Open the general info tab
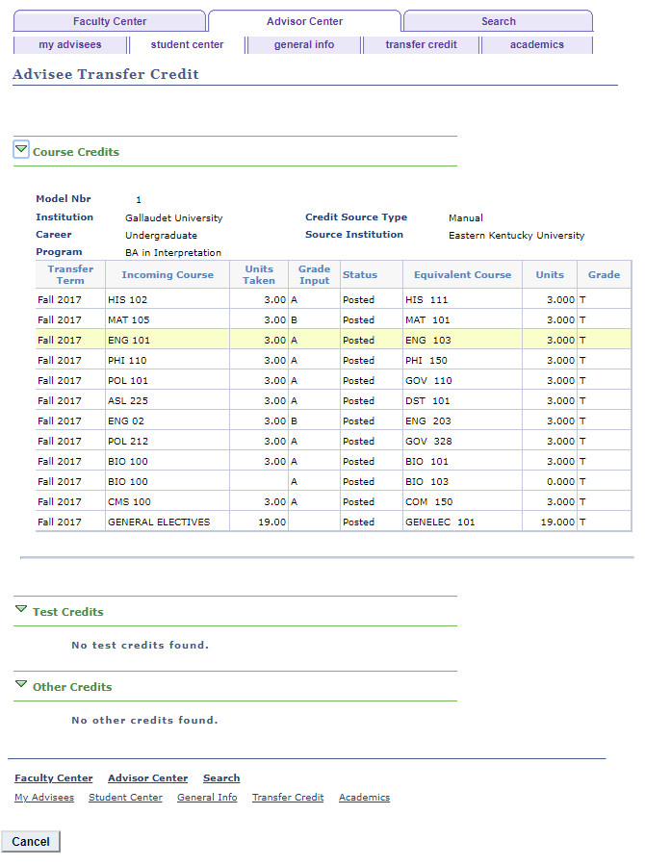Screen dimensions: 645x866 [304, 43]
